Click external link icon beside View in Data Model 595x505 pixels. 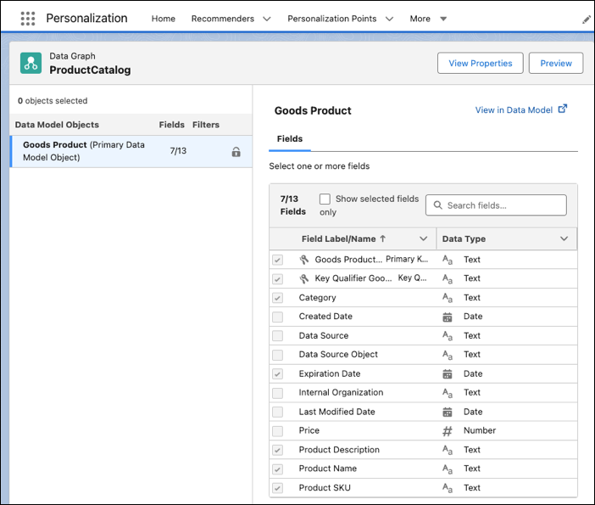[563, 109]
